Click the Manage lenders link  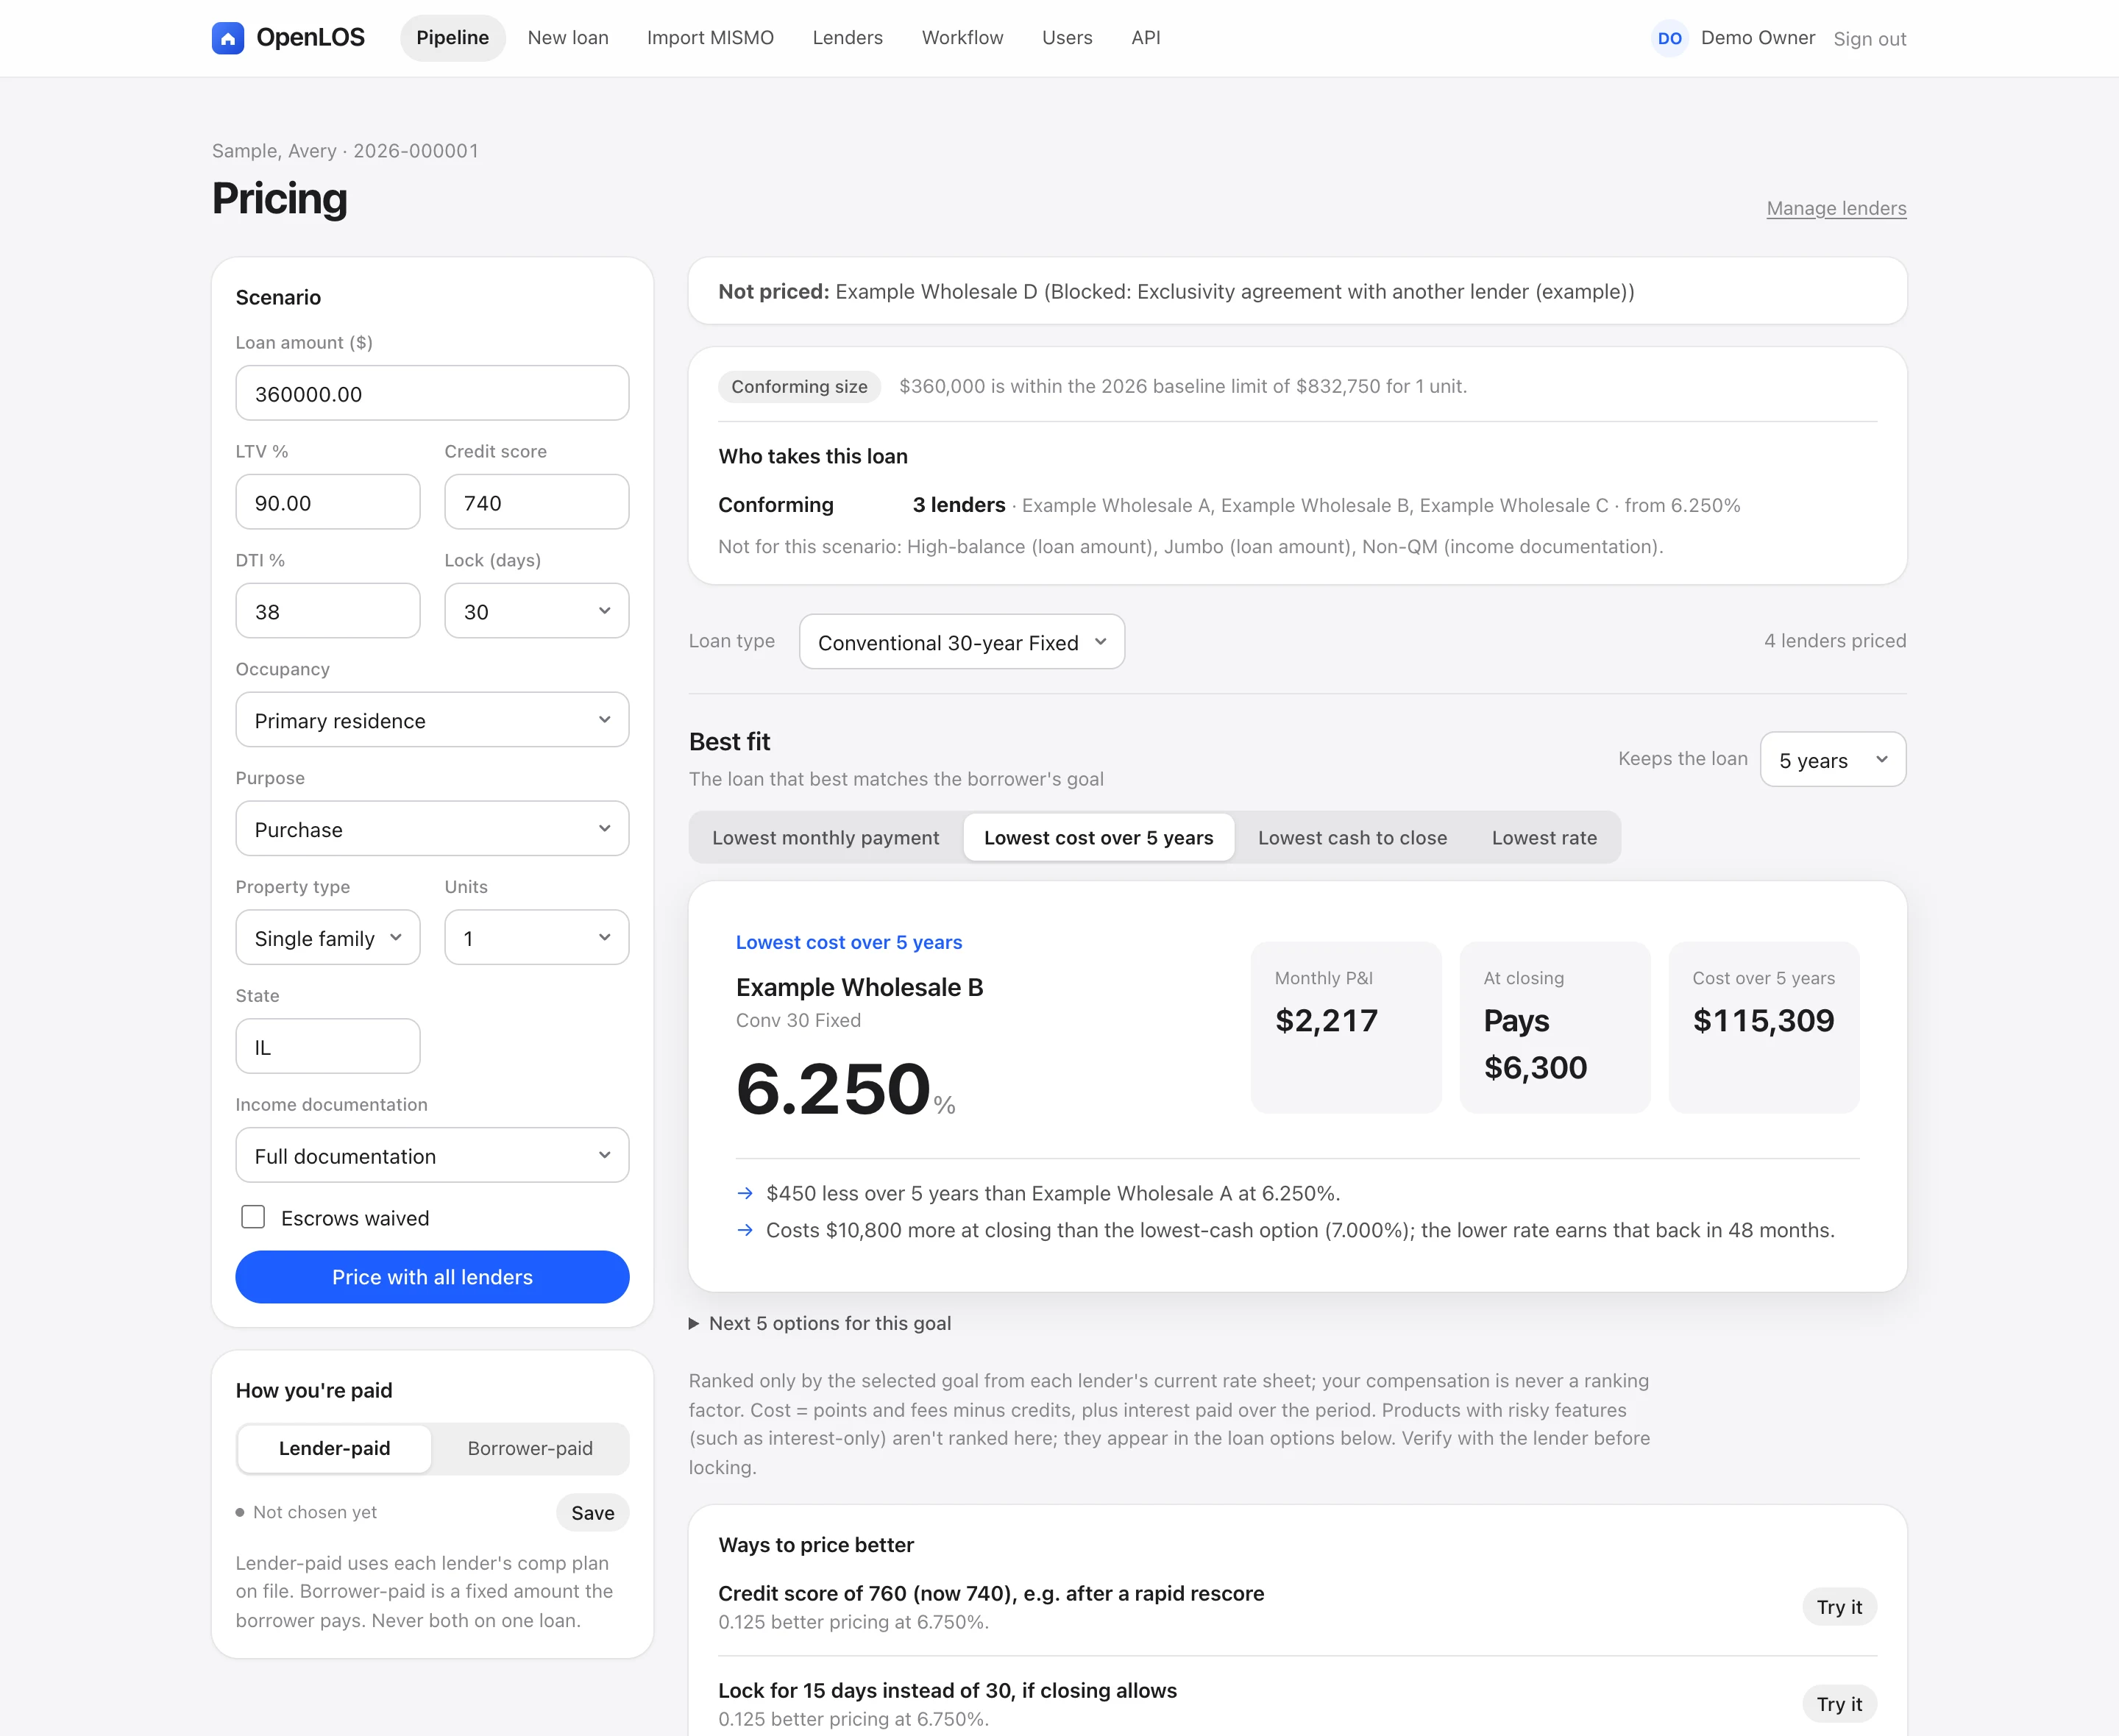pyautogui.click(x=1836, y=208)
